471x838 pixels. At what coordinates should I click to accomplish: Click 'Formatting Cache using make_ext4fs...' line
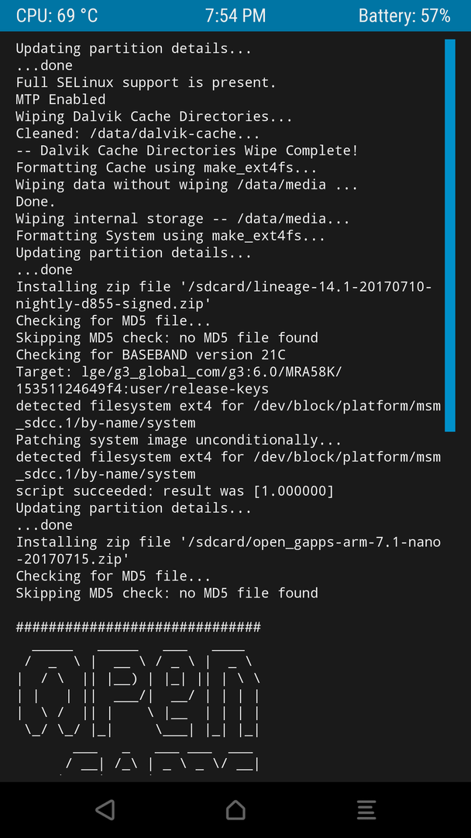pyautogui.click(x=167, y=168)
